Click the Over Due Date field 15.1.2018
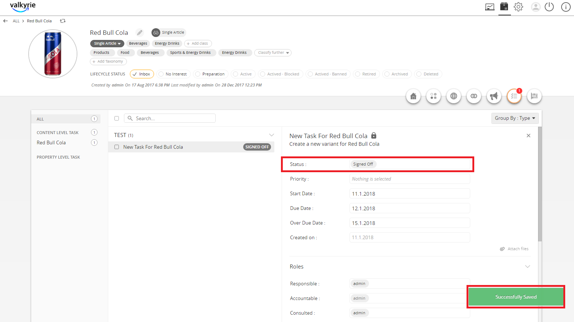574x322 pixels. click(410, 223)
